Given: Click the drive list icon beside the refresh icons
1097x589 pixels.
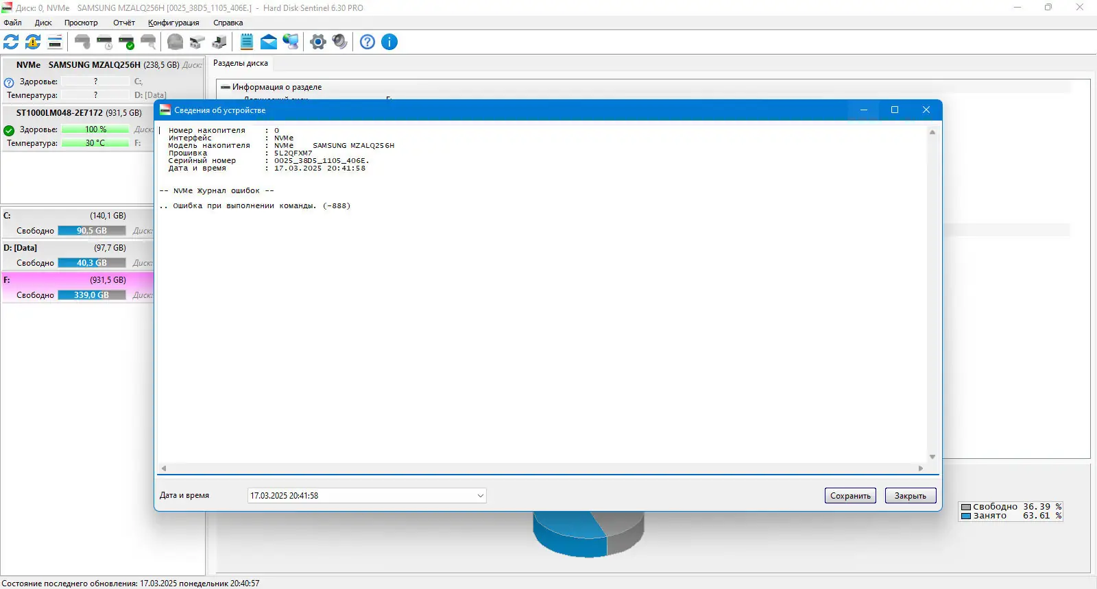Looking at the screenshot, I should [55, 42].
